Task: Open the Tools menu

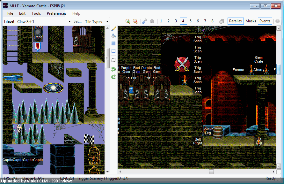Action: (x=36, y=13)
